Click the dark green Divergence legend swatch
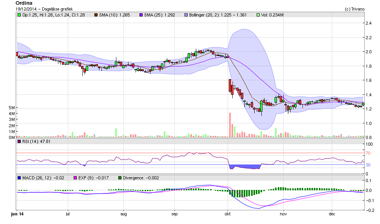The width and height of the screenshot is (380, 224). (x=120, y=178)
